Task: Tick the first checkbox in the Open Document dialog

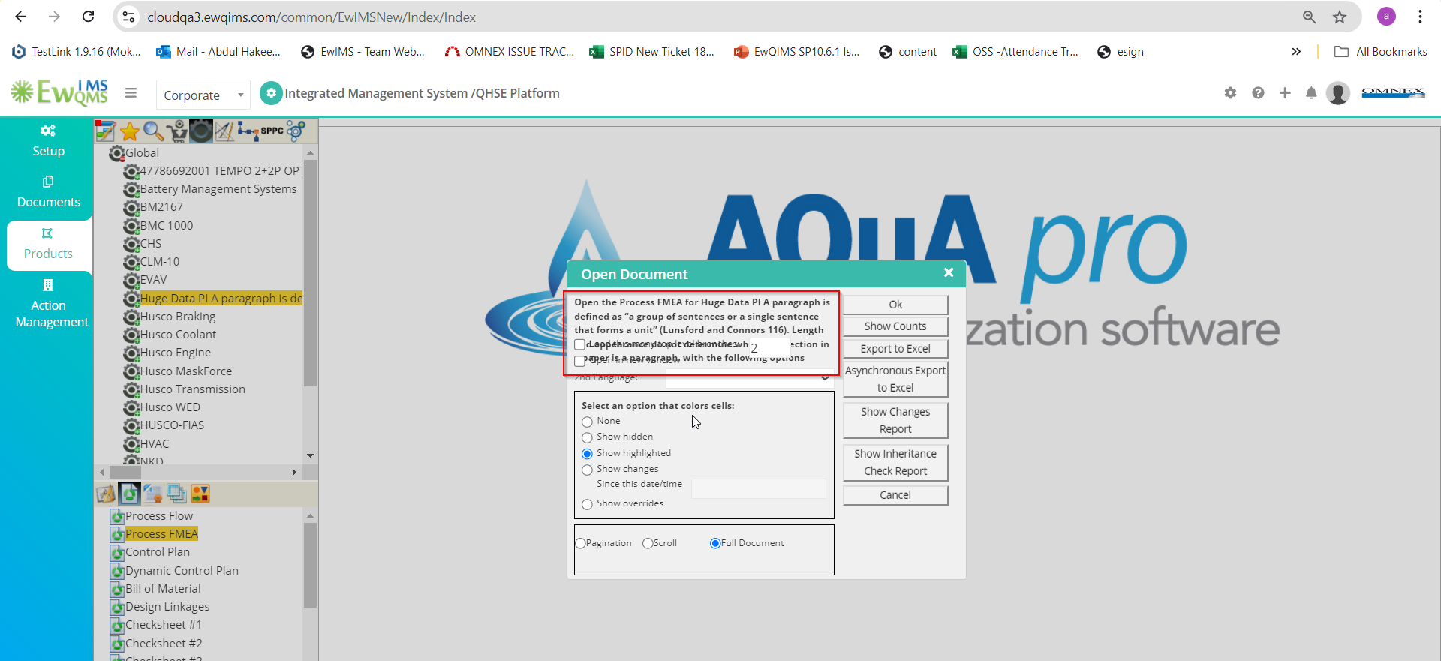Action: 579,344
